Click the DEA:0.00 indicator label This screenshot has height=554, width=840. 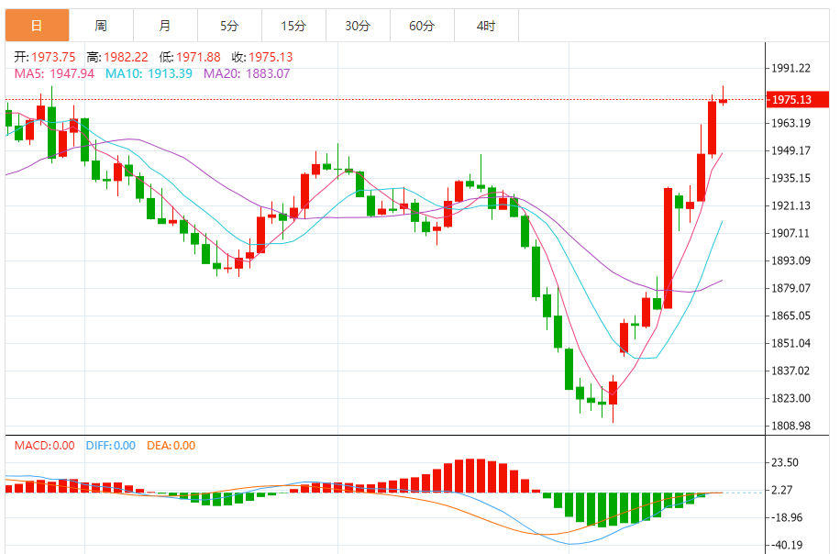171,445
